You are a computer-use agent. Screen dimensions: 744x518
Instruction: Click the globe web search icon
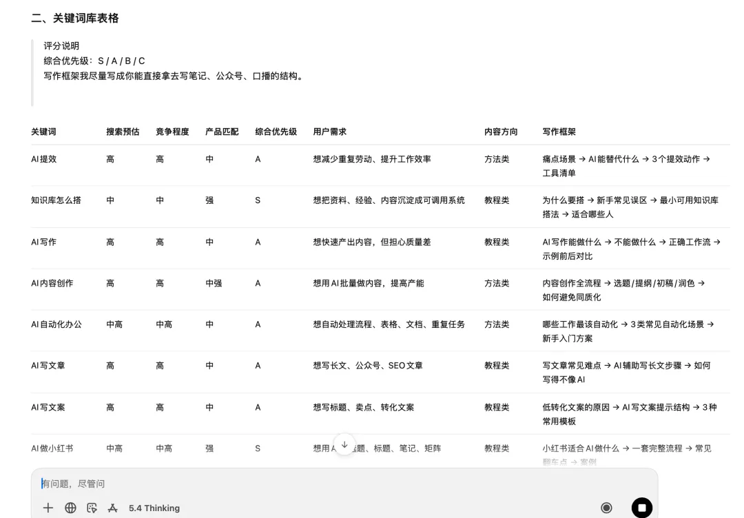click(x=70, y=508)
